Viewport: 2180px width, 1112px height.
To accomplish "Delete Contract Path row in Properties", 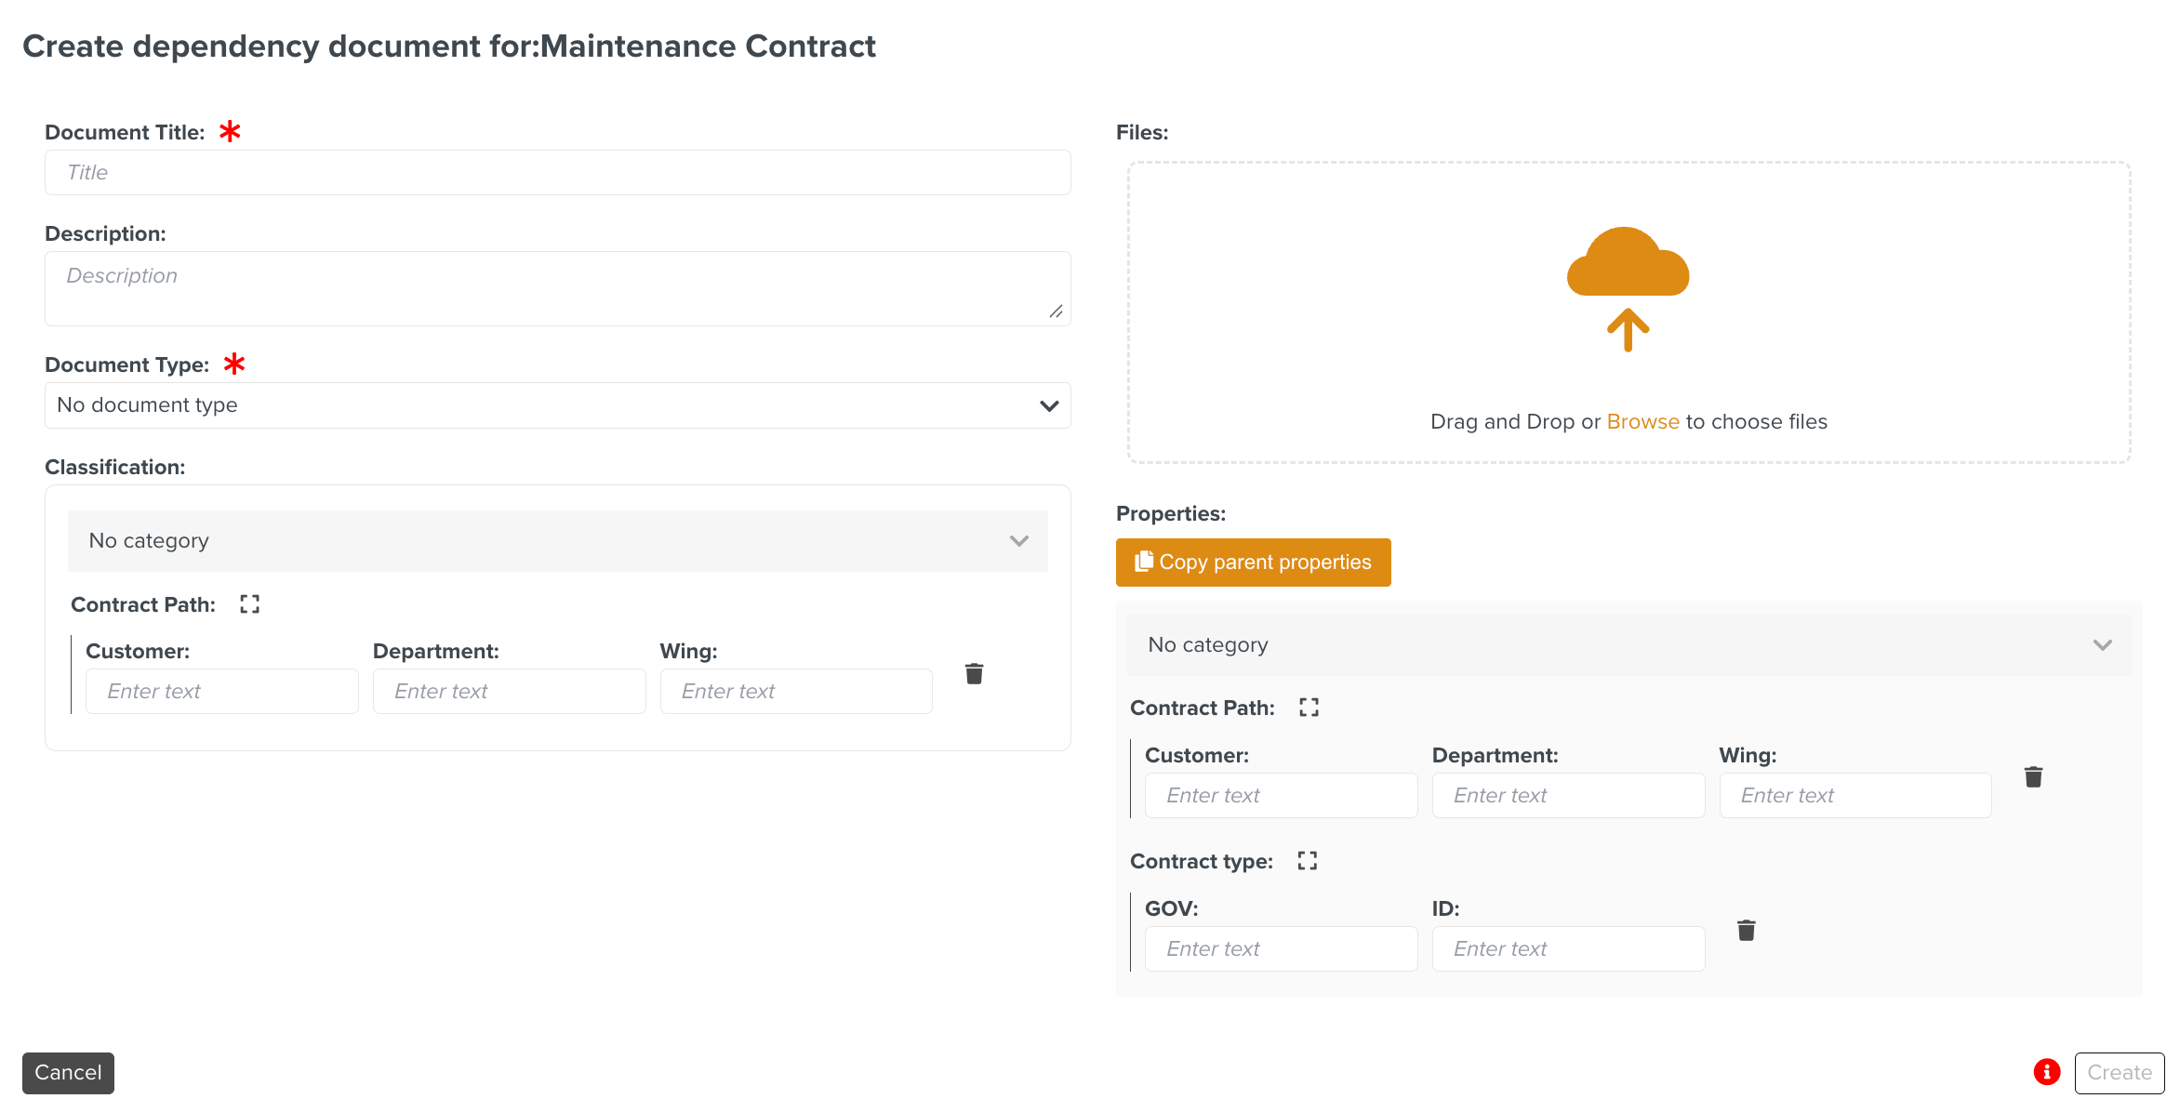I will coord(2033,777).
